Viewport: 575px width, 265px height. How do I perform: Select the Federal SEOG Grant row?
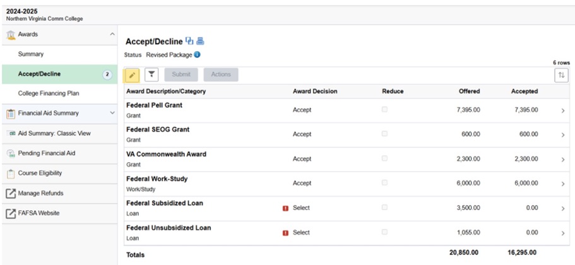[158, 134]
